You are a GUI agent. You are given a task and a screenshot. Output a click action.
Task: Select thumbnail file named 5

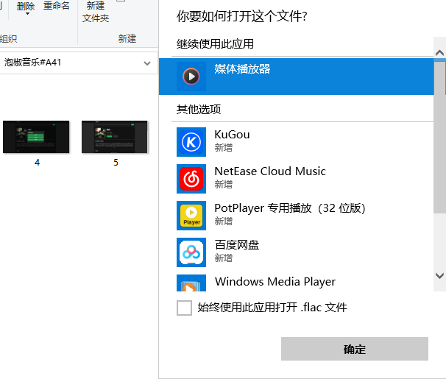coord(115,137)
